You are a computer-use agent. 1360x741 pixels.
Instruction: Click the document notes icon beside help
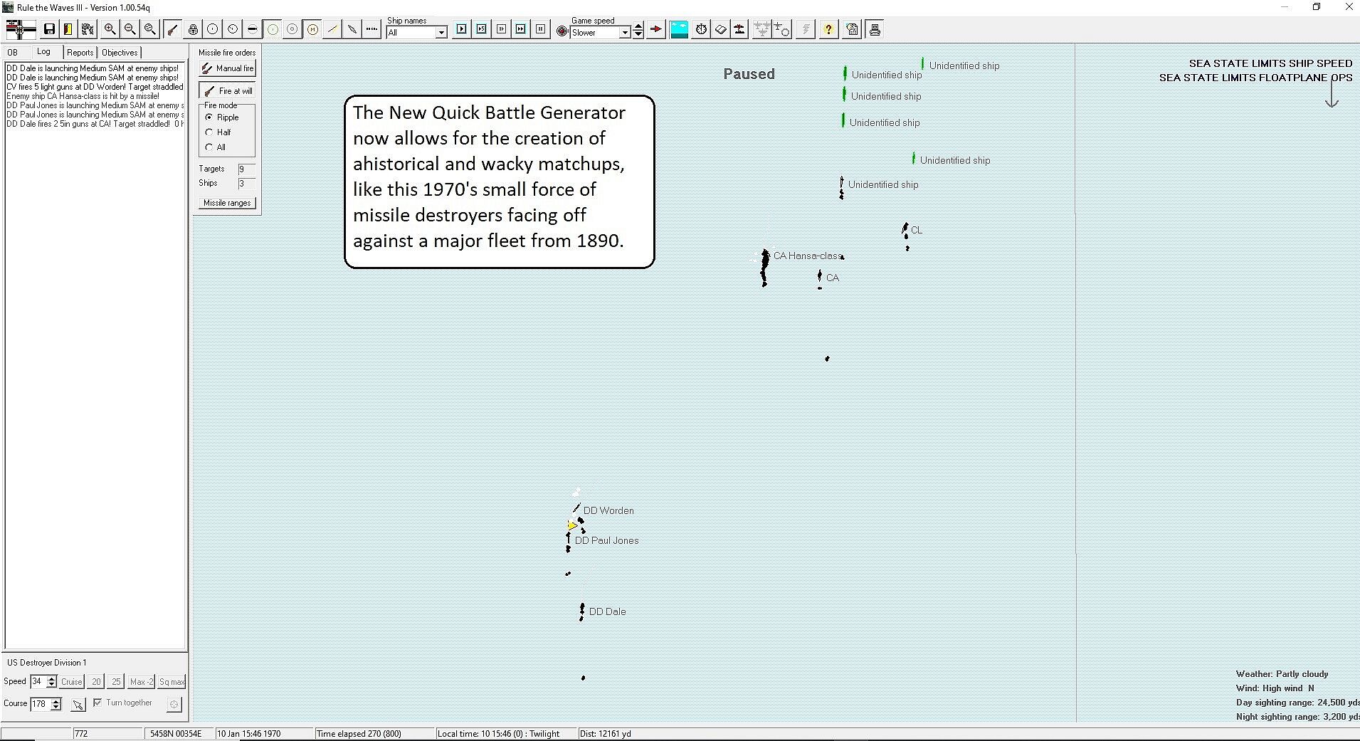tap(853, 29)
